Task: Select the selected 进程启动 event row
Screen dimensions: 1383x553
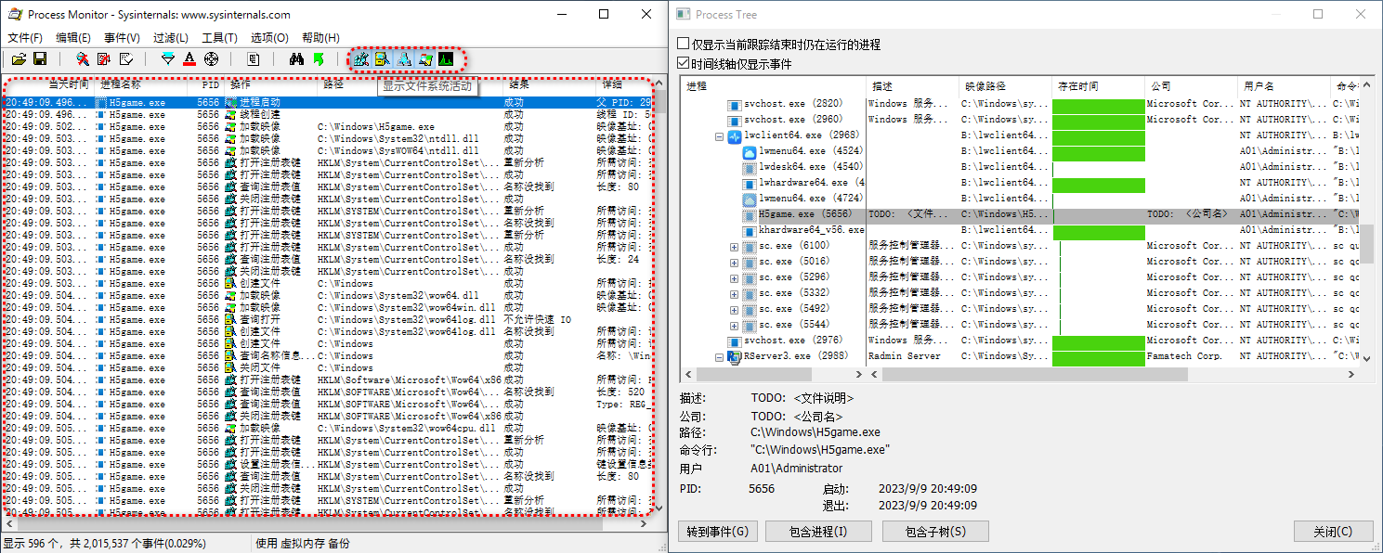Action: [x=327, y=103]
